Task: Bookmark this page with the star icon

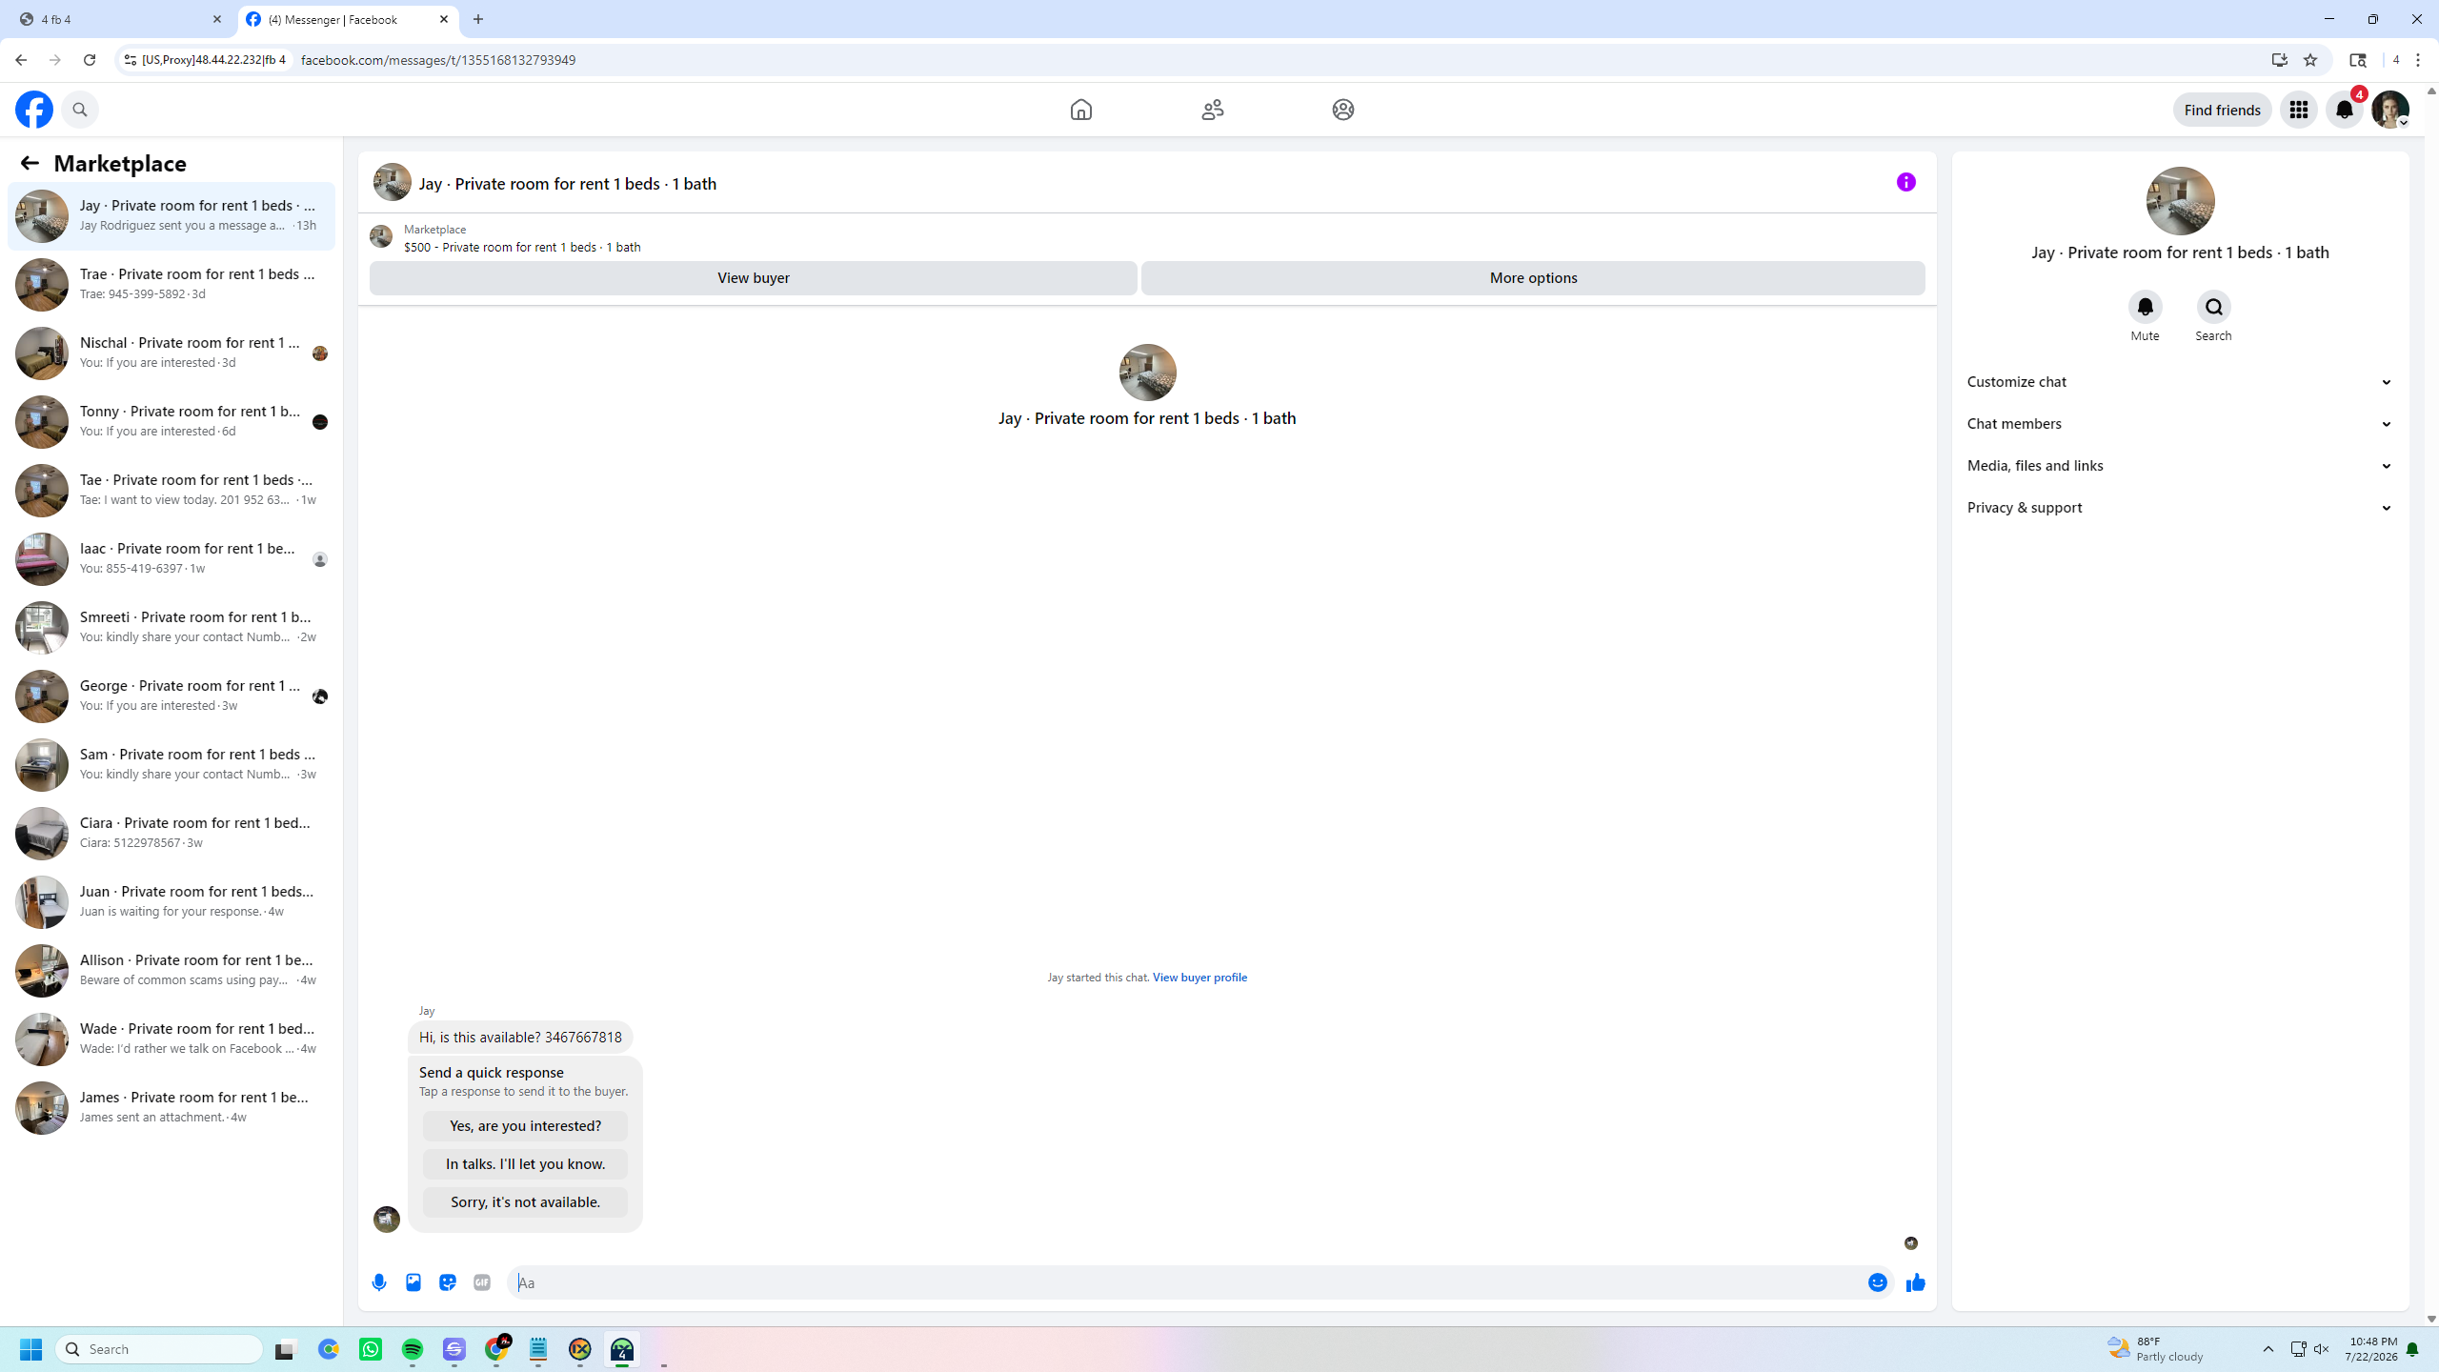Action: (2309, 60)
